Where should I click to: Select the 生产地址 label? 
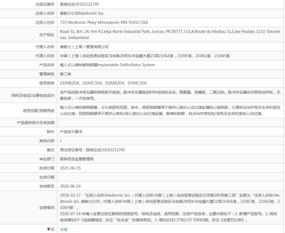(47, 34)
